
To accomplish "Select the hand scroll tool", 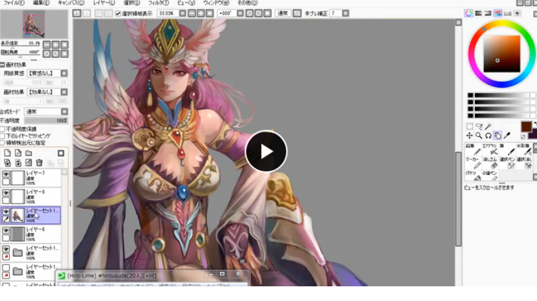I will click(497, 135).
